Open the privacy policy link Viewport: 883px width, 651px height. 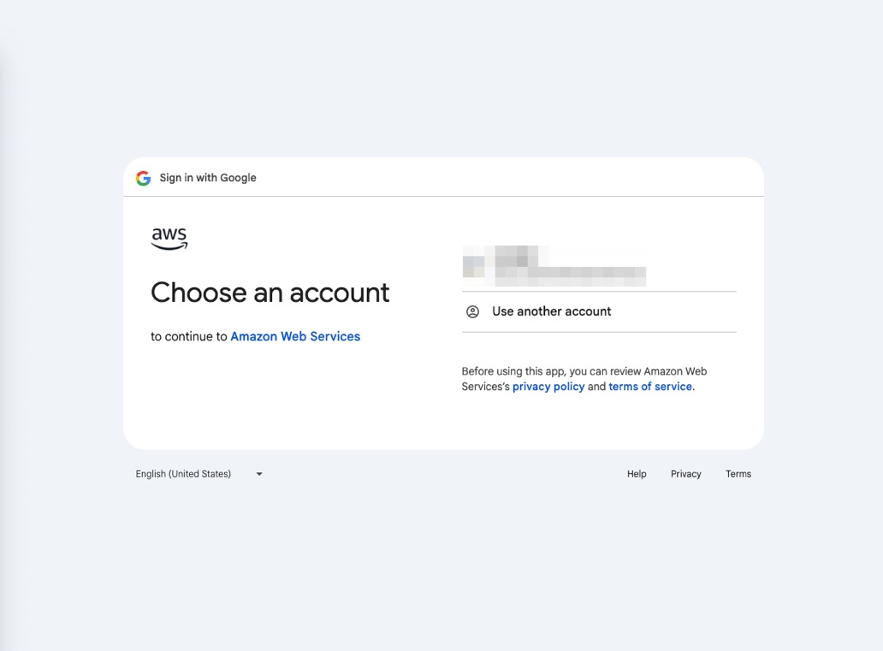pyautogui.click(x=548, y=387)
